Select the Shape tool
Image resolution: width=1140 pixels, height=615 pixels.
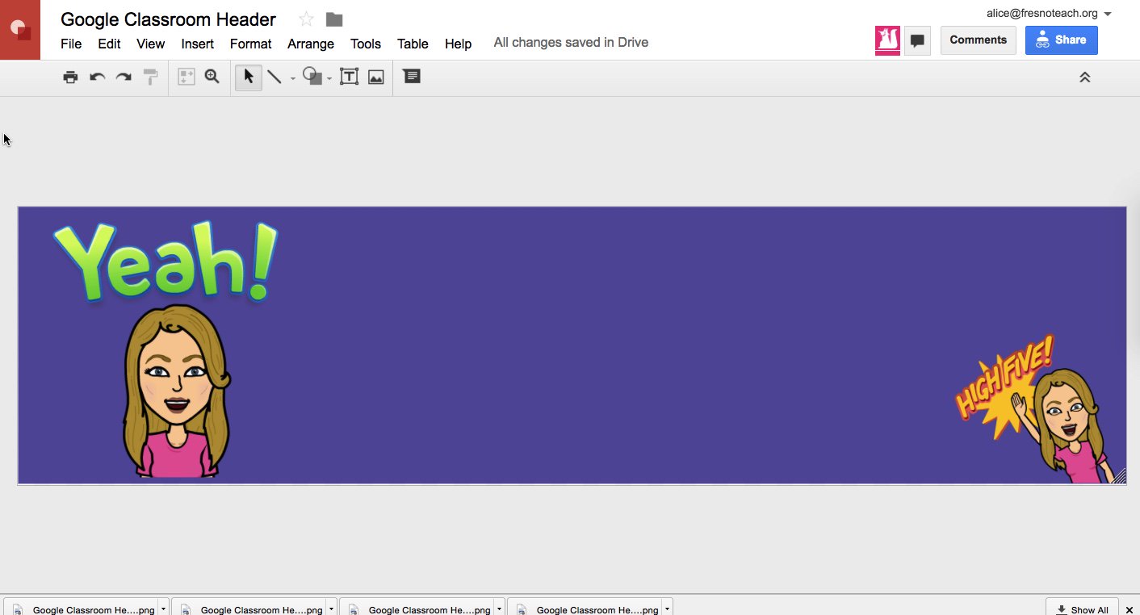tap(312, 77)
